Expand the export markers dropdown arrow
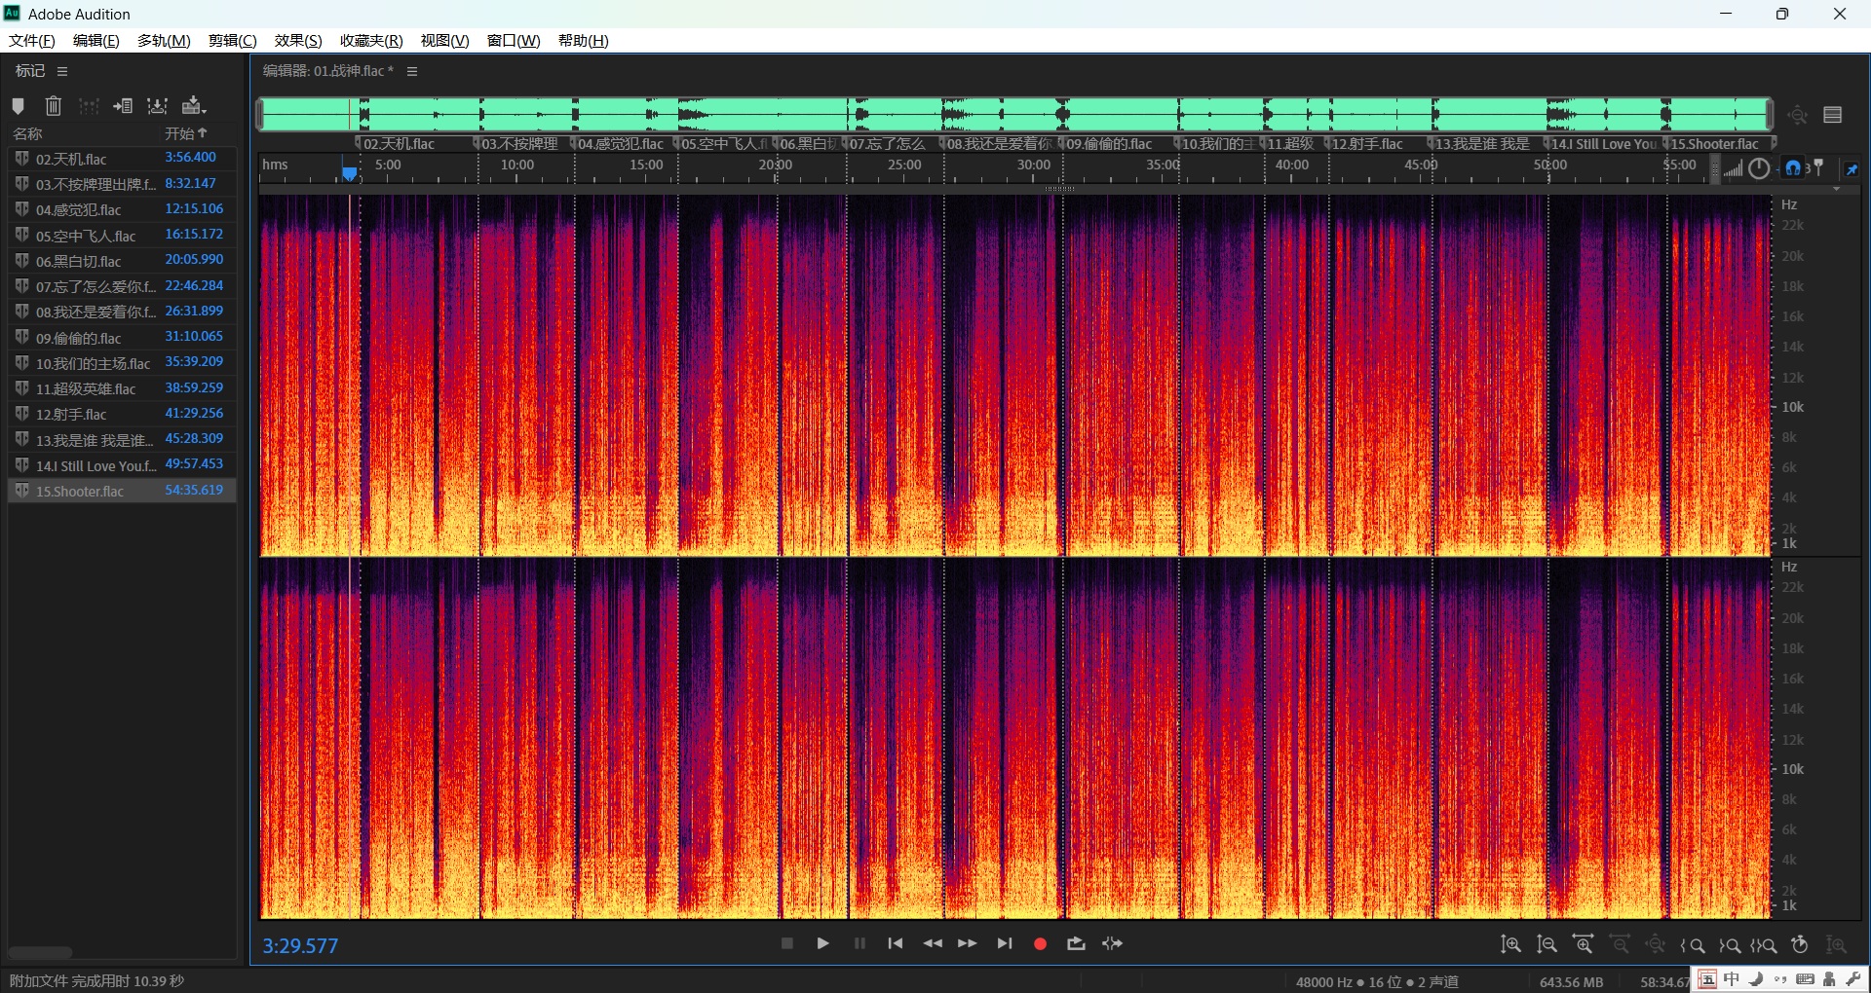 click(x=203, y=111)
